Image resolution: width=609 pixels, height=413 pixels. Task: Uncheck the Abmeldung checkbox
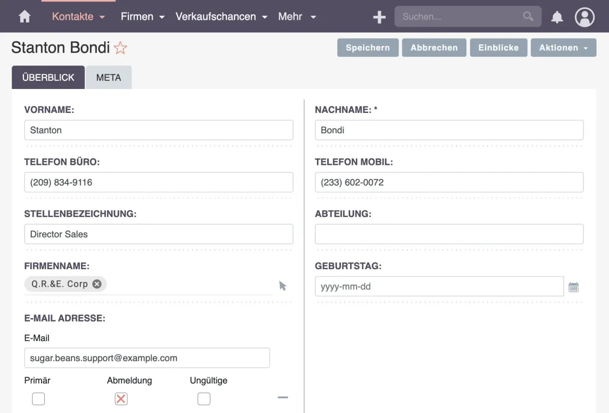pyautogui.click(x=121, y=399)
